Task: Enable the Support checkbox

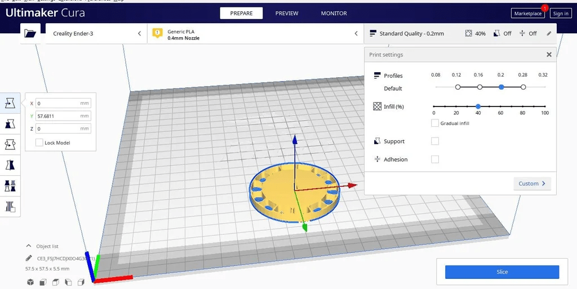Action: [435, 141]
